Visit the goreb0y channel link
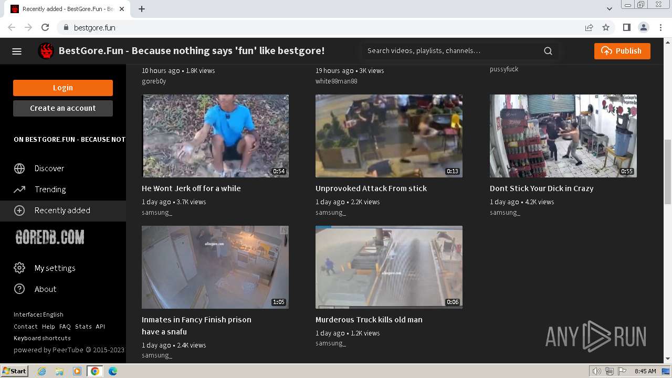 (x=154, y=81)
